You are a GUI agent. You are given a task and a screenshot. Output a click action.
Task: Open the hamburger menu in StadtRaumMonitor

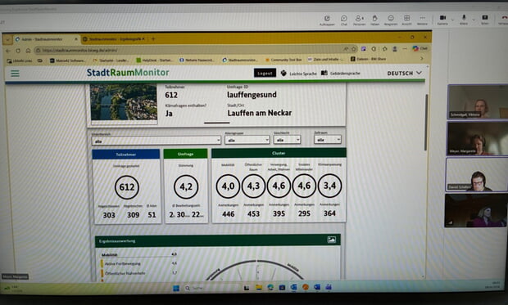(15, 74)
